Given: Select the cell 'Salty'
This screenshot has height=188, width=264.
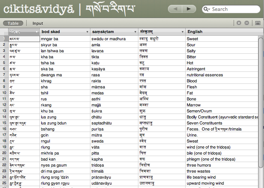Looking at the screenshot, I should 222,51.
